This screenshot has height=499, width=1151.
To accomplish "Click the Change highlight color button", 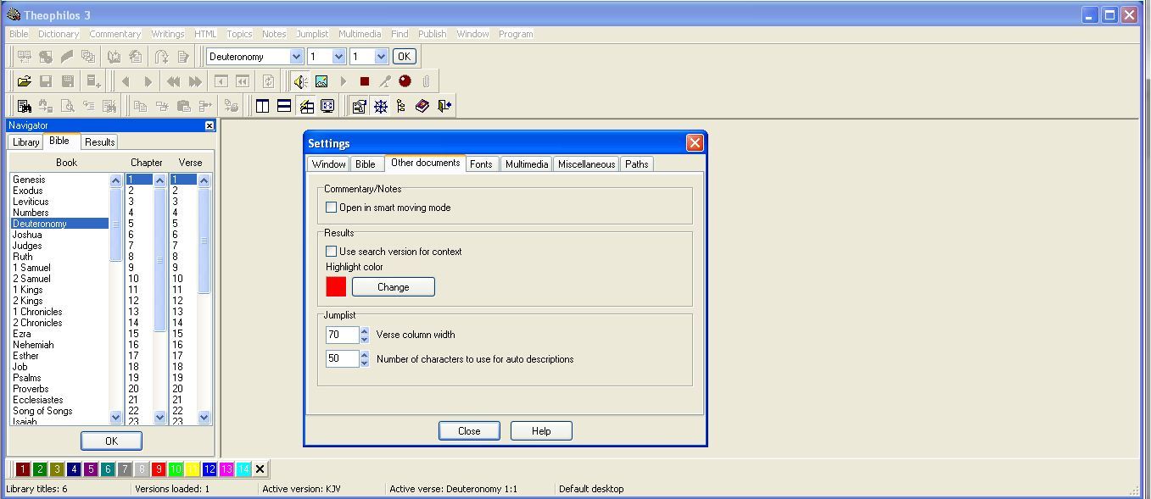I will click(x=393, y=287).
